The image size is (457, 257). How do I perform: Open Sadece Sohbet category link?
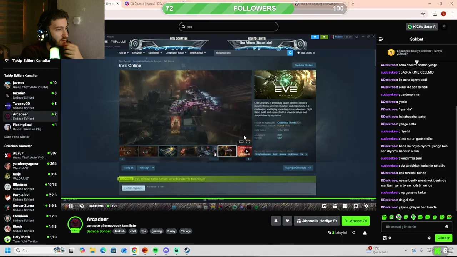[x=99, y=231]
